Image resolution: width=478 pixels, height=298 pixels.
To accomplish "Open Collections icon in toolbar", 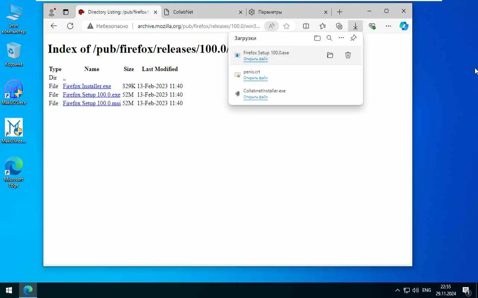I will (x=339, y=26).
